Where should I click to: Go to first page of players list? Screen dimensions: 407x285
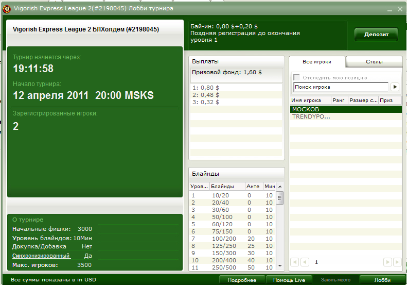(295, 262)
